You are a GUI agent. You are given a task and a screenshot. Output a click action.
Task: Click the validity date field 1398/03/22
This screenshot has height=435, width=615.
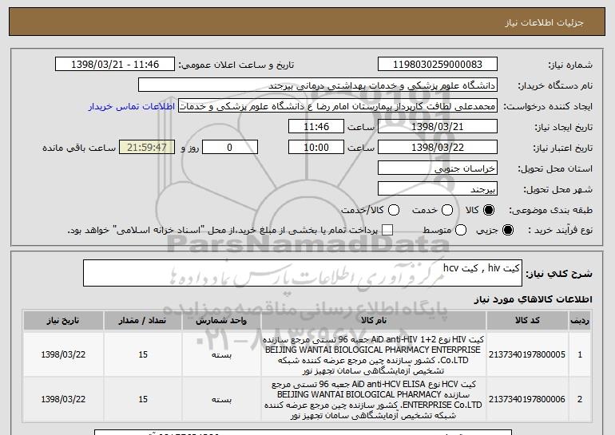[438, 148]
